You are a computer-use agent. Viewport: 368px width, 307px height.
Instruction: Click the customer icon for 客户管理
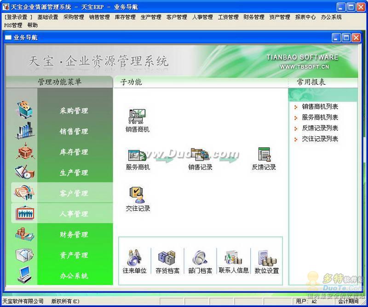24,192
